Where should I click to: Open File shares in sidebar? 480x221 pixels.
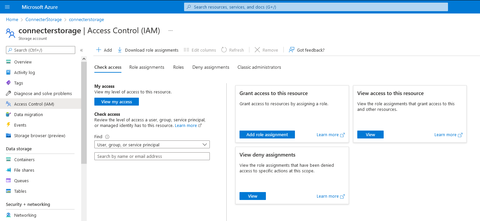(24, 170)
